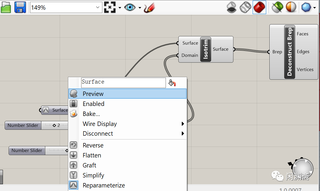Image resolution: width=320 pixels, height=191 pixels.
Task: Select the Deconstruct Brep component's name bar
Action: (x=290, y=52)
